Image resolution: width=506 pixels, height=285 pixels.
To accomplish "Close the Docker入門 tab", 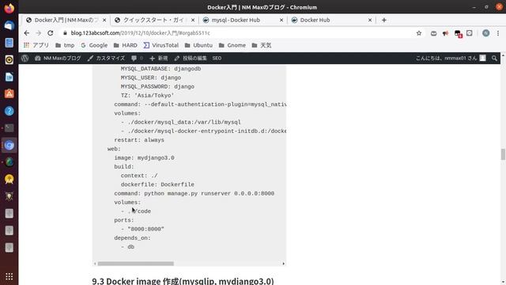I will (104, 20).
